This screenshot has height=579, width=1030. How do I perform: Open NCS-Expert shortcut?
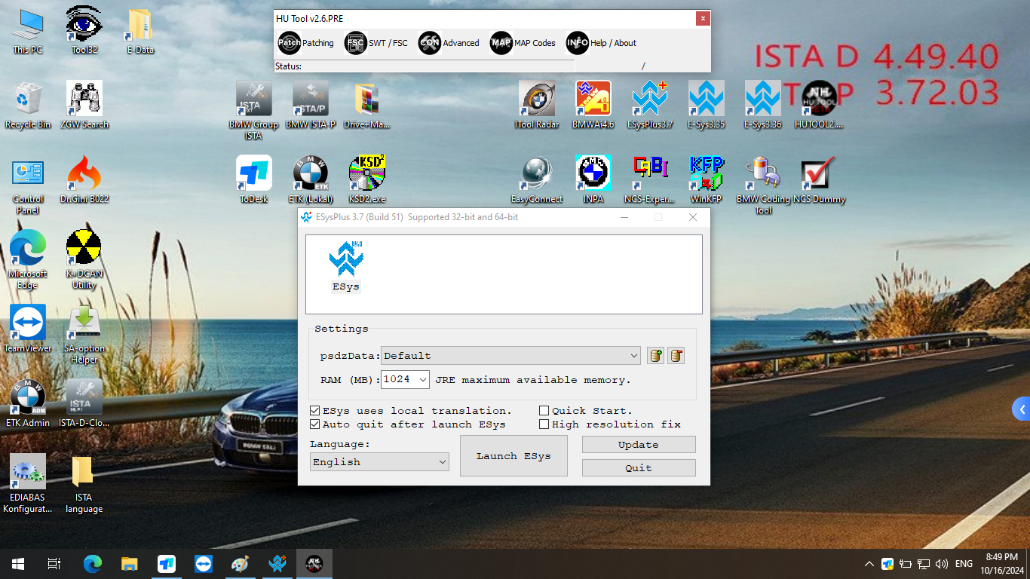(650, 180)
